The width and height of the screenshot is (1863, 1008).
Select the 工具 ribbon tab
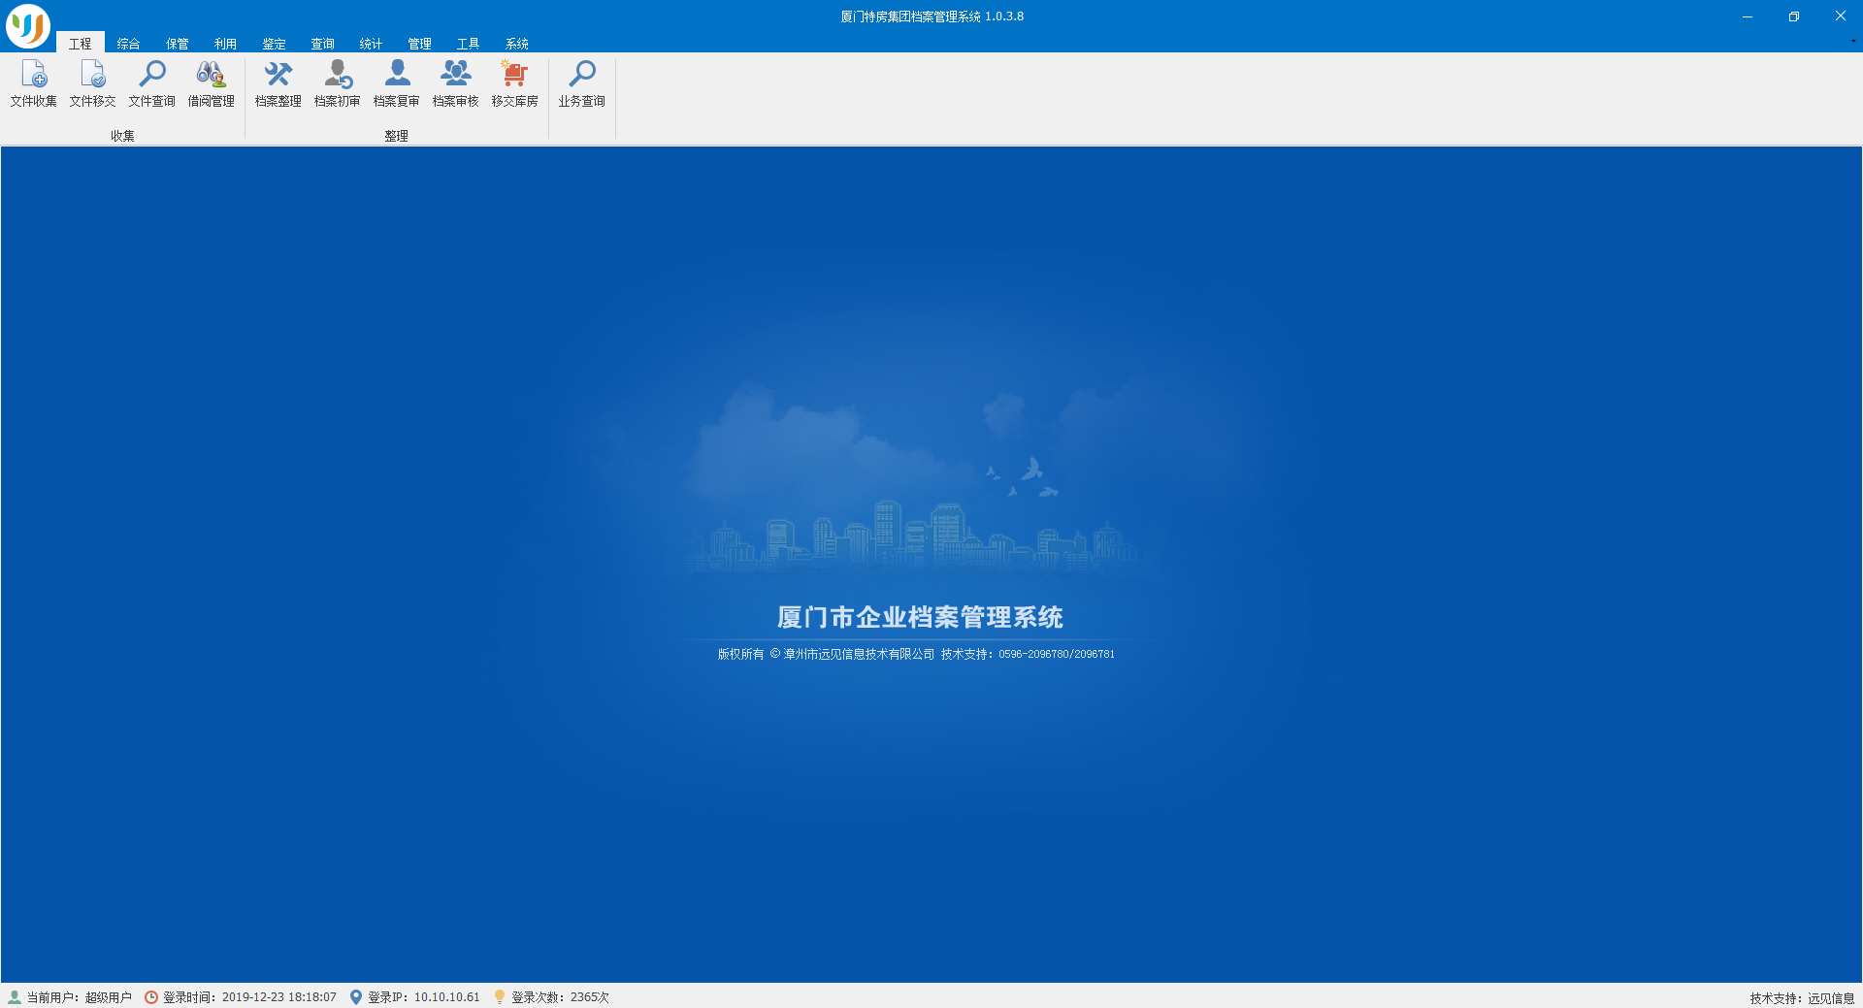tap(469, 44)
